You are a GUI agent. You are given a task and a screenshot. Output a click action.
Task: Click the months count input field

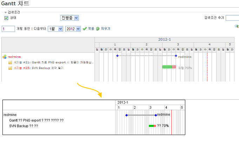pyautogui.click(x=8, y=29)
